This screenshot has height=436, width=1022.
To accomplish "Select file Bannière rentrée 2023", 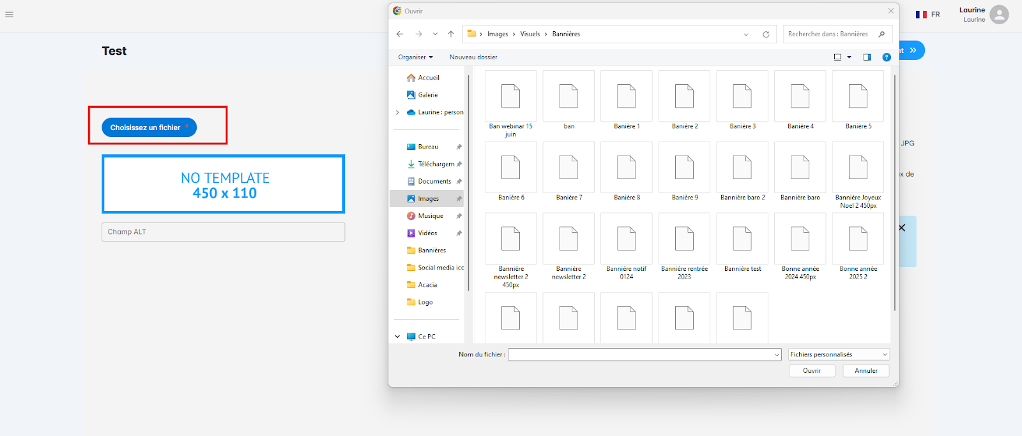I will coord(684,247).
